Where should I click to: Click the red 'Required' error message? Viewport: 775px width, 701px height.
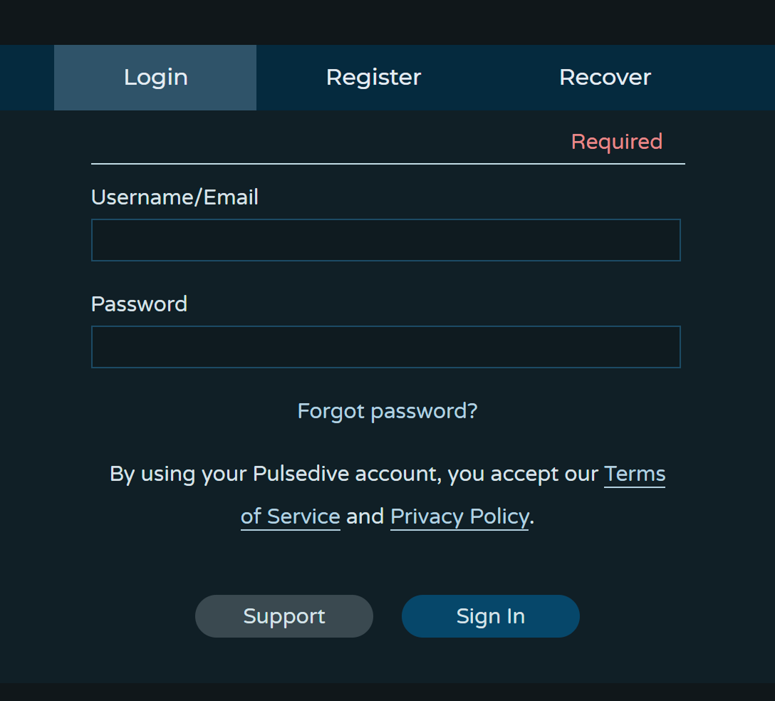pyautogui.click(x=616, y=142)
